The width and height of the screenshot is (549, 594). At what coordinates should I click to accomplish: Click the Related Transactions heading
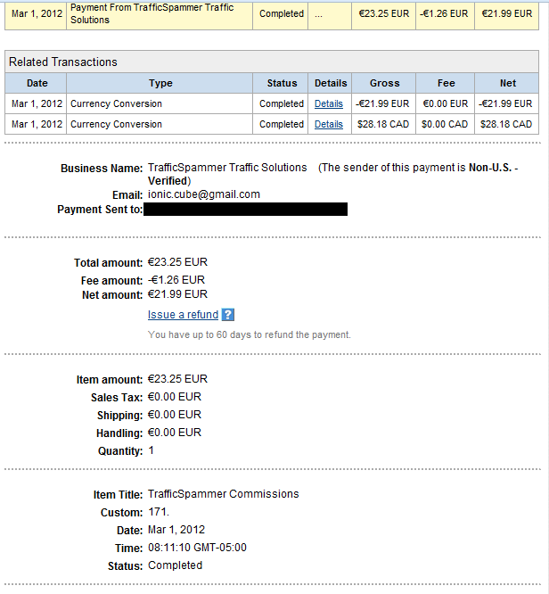[63, 62]
